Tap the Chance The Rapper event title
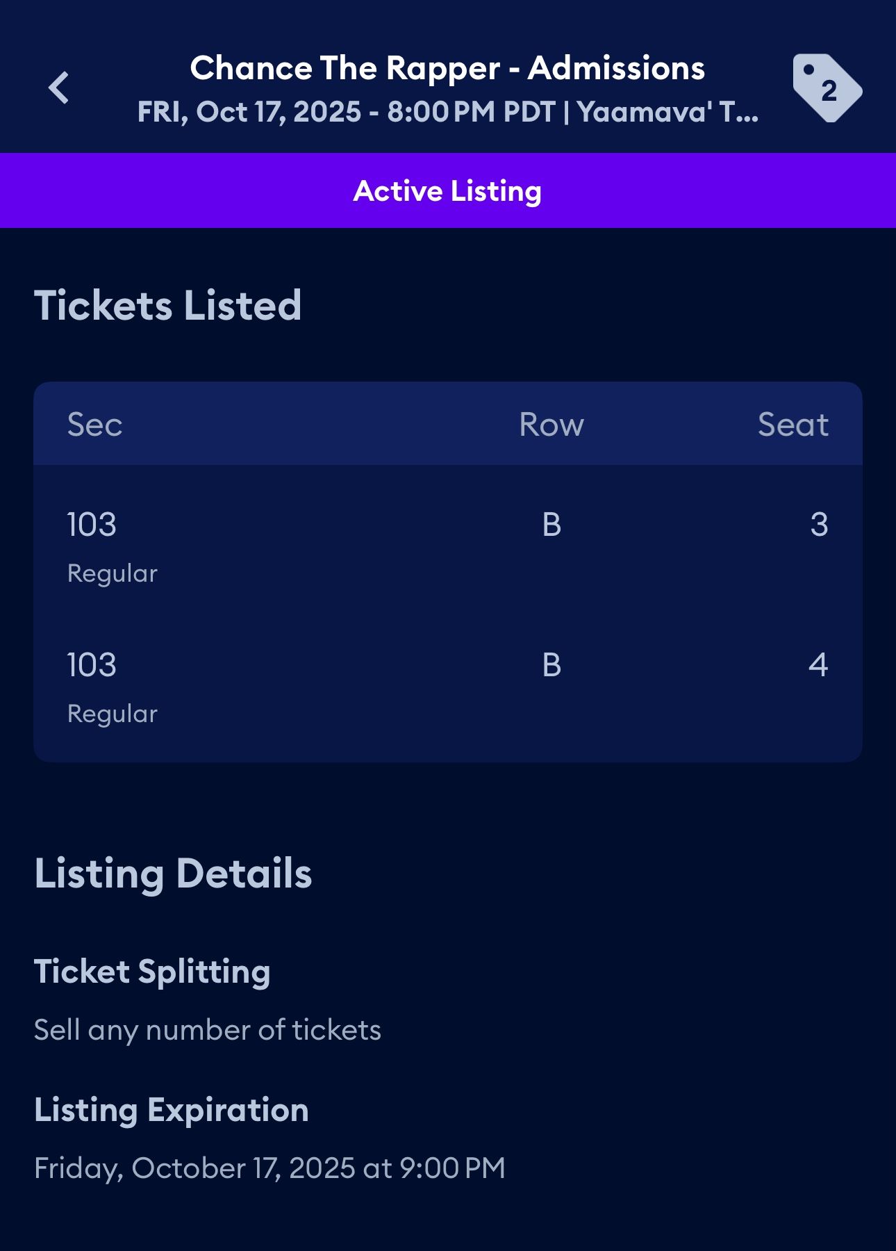Viewport: 896px width, 1251px height. pyautogui.click(x=447, y=68)
